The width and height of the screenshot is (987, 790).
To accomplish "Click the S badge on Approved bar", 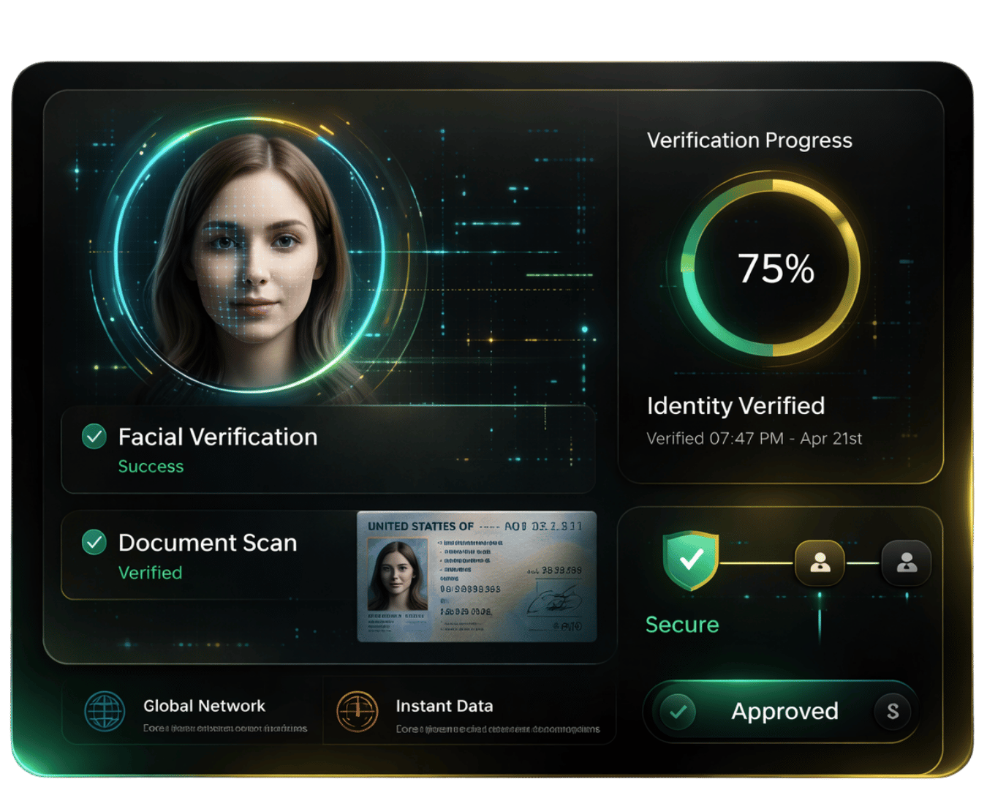I will click(x=893, y=711).
